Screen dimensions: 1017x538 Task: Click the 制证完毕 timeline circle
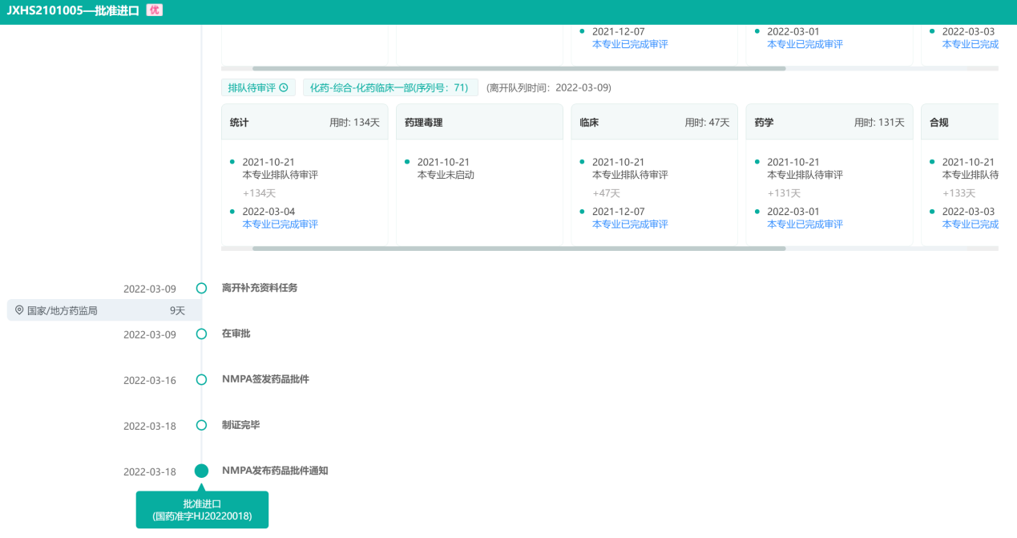[201, 425]
